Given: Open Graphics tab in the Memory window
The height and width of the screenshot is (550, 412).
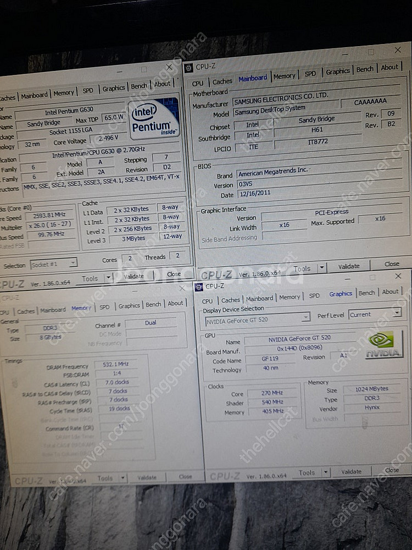Looking at the screenshot, I should (x=129, y=306).
